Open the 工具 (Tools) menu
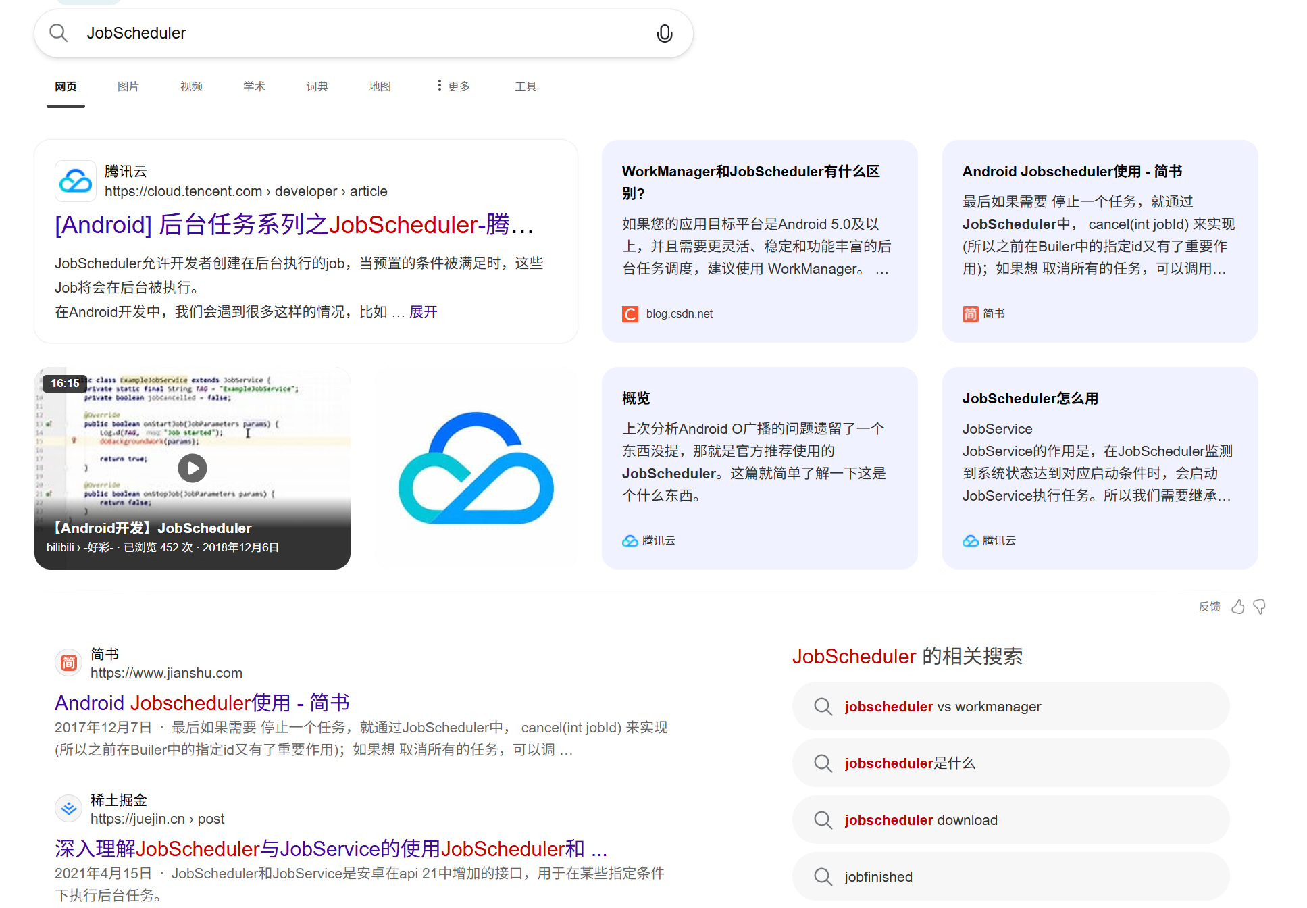1307x908 pixels. [x=526, y=86]
